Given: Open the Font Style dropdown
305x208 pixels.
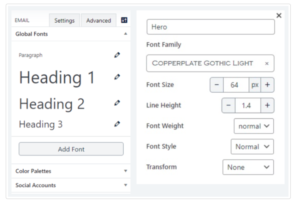Looking at the screenshot, I should [x=252, y=147].
